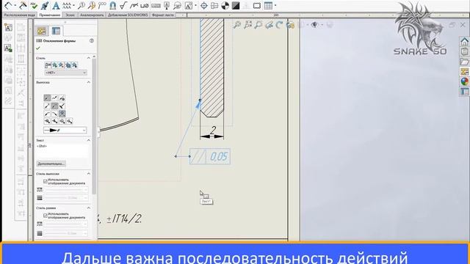Insert a centerline annotation
The width and height of the screenshot is (470, 264).
pyautogui.click(x=214, y=5)
